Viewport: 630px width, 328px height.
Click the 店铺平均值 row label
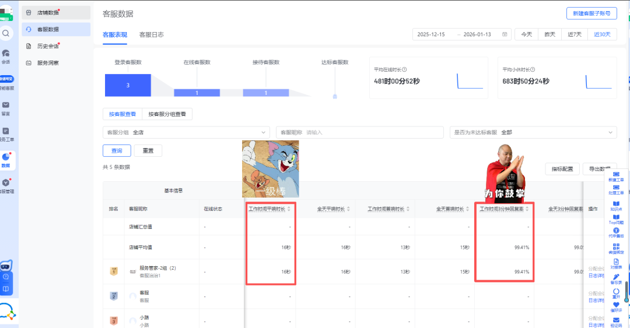[x=140, y=247]
